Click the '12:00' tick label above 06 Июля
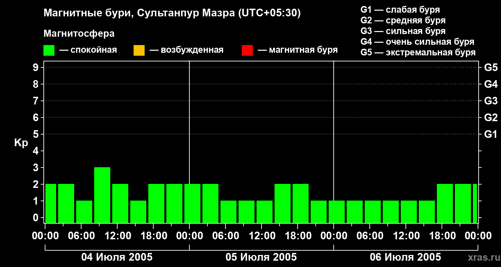This screenshot has width=501, height=267. (x=406, y=236)
